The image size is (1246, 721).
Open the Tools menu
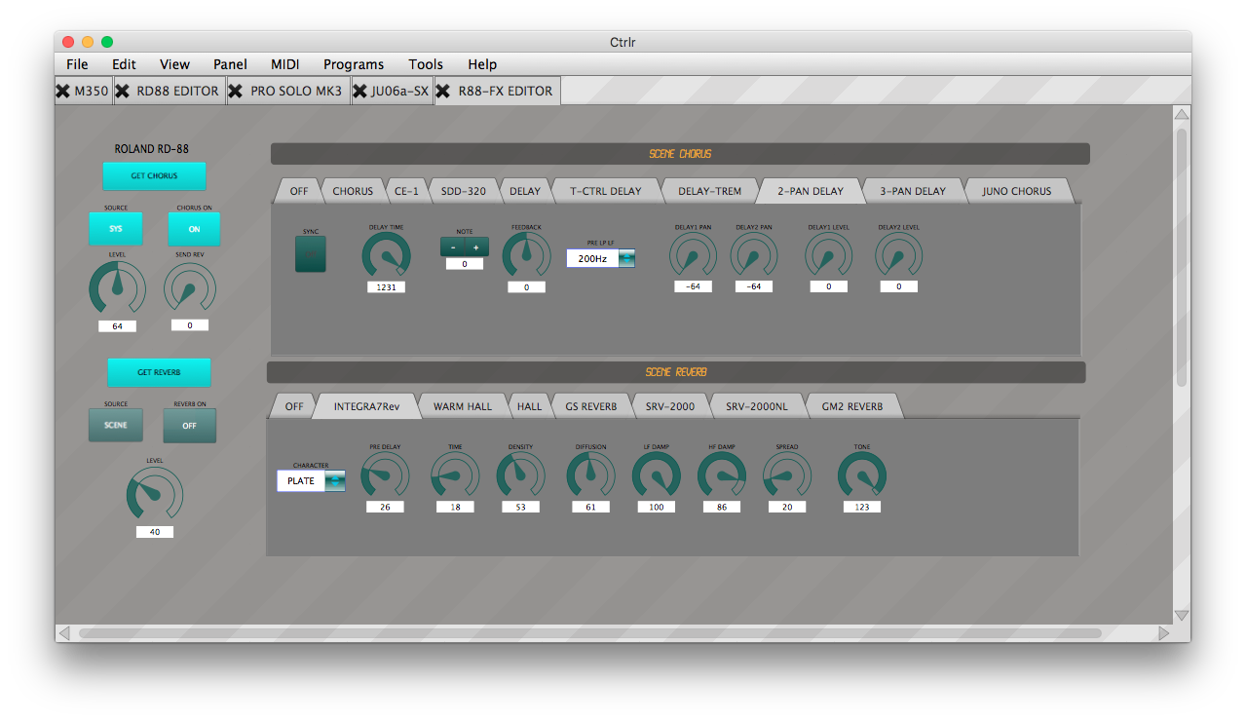426,64
